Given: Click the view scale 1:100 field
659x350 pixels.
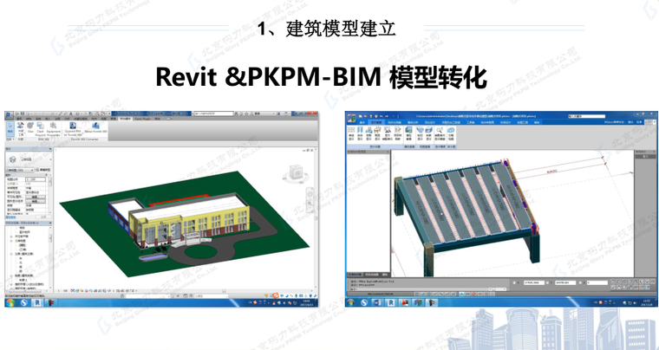Looking at the screenshot, I should click(36, 179).
